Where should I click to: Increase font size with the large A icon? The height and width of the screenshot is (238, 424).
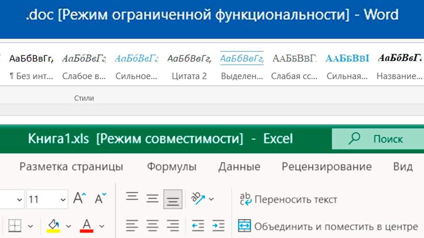click(79, 198)
